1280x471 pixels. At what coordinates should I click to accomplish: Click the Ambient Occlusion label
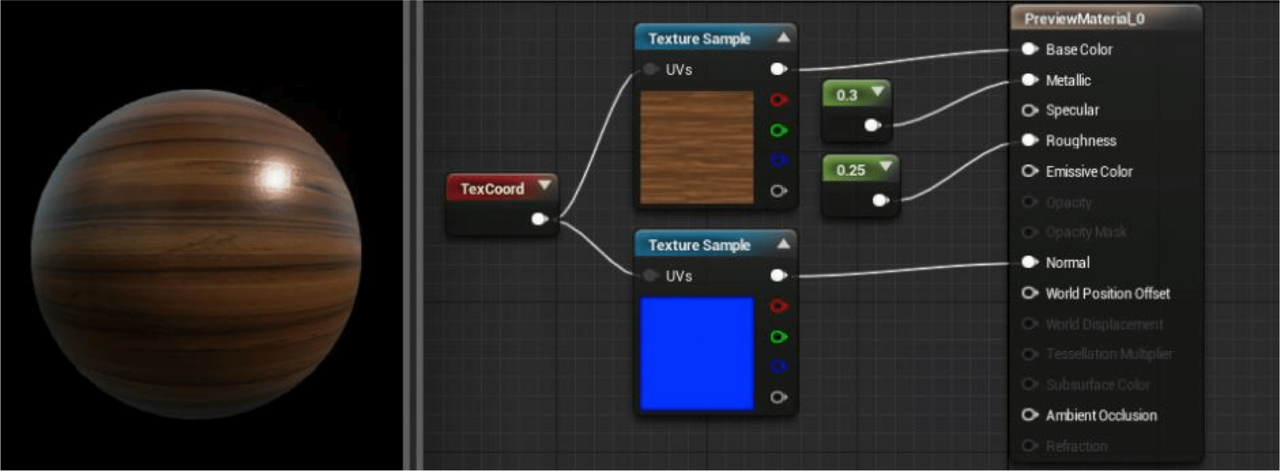tap(1101, 416)
